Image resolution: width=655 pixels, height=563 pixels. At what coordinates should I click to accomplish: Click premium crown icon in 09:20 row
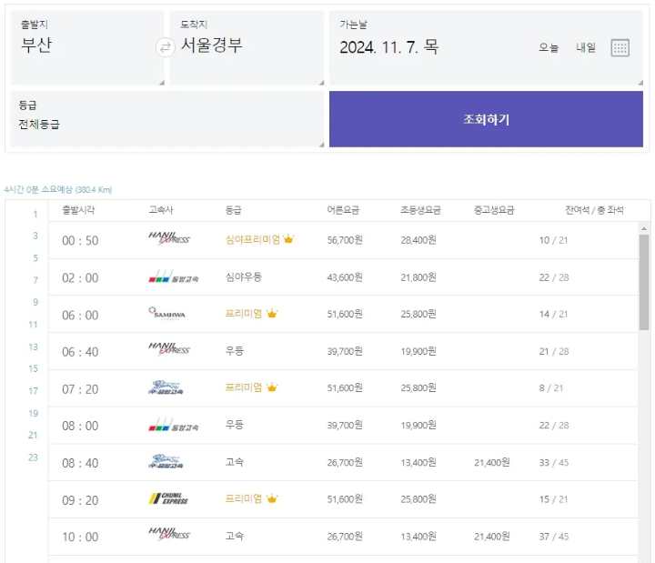(272, 498)
